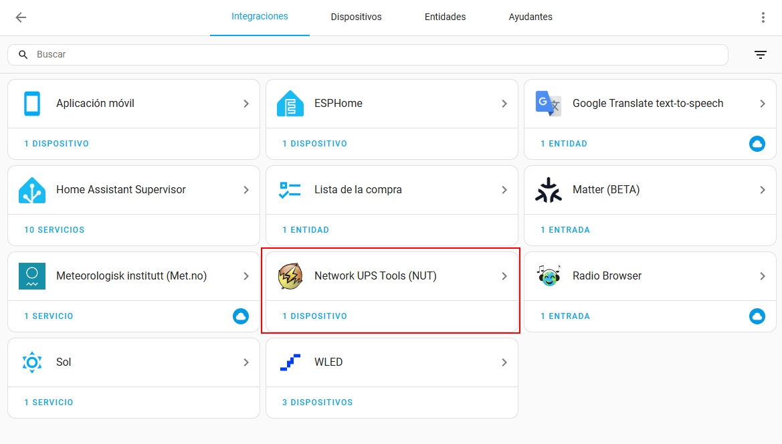Click the Aplicación móvil title text
Image resolution: width=782 pixels, height=444 pixels.
tap(95, 104)
